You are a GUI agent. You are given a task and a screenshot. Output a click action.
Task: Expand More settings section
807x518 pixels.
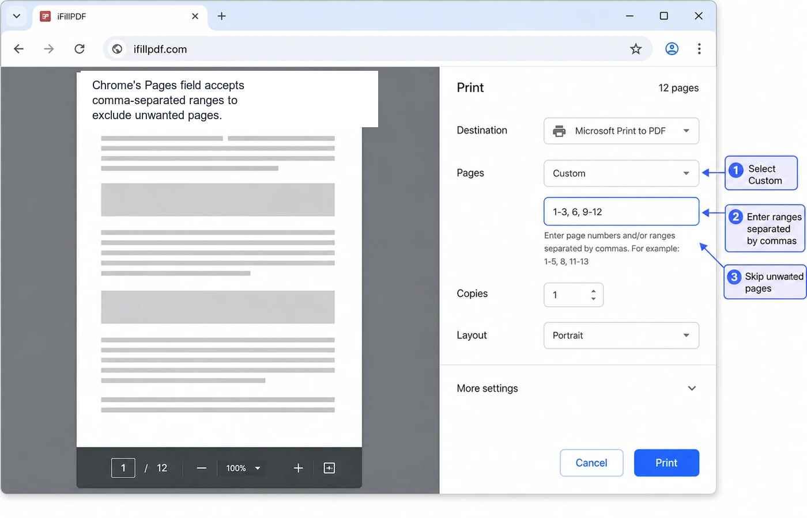click(x=578, y=389)
